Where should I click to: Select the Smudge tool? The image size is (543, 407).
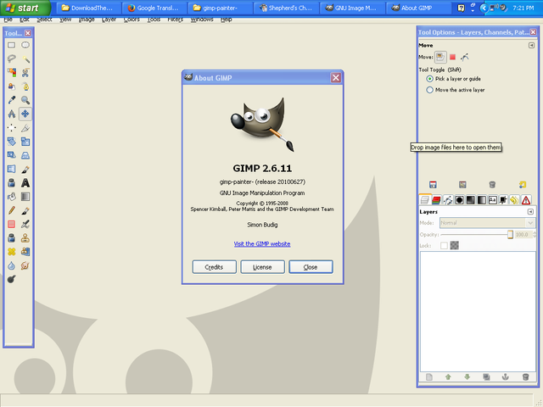click(x=25, y=265)
